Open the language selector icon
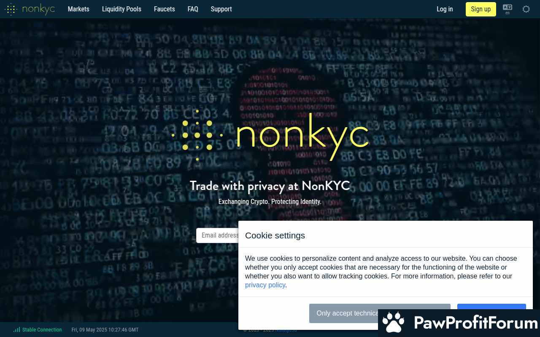This screenshot has height=337, width=540. (508, 9)
